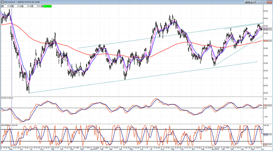The height and width of the screenshot is (151, 273).
Task: Click the 55.94 StochRSI value tag
Action: pyautogui.click(x=266, y=135)
